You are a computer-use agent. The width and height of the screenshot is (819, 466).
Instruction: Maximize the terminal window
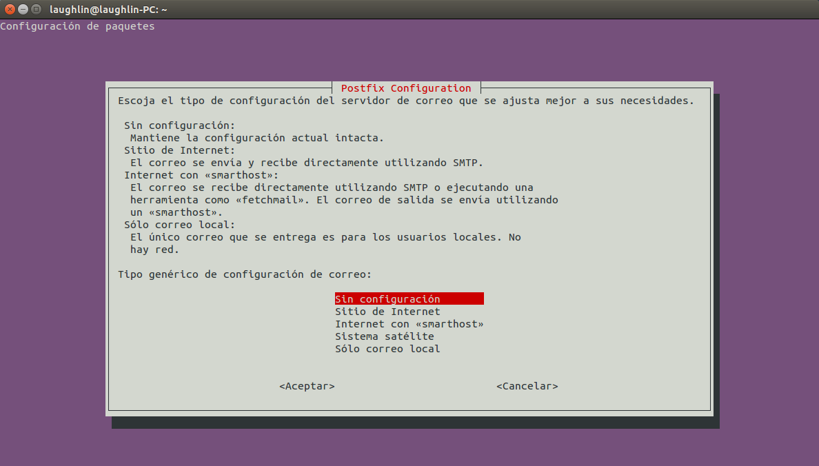pyautogui.click(x=36, y=9)
